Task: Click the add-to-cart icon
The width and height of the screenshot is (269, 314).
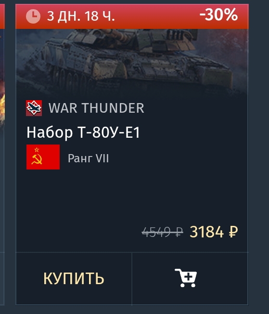Action: [186, 278]
